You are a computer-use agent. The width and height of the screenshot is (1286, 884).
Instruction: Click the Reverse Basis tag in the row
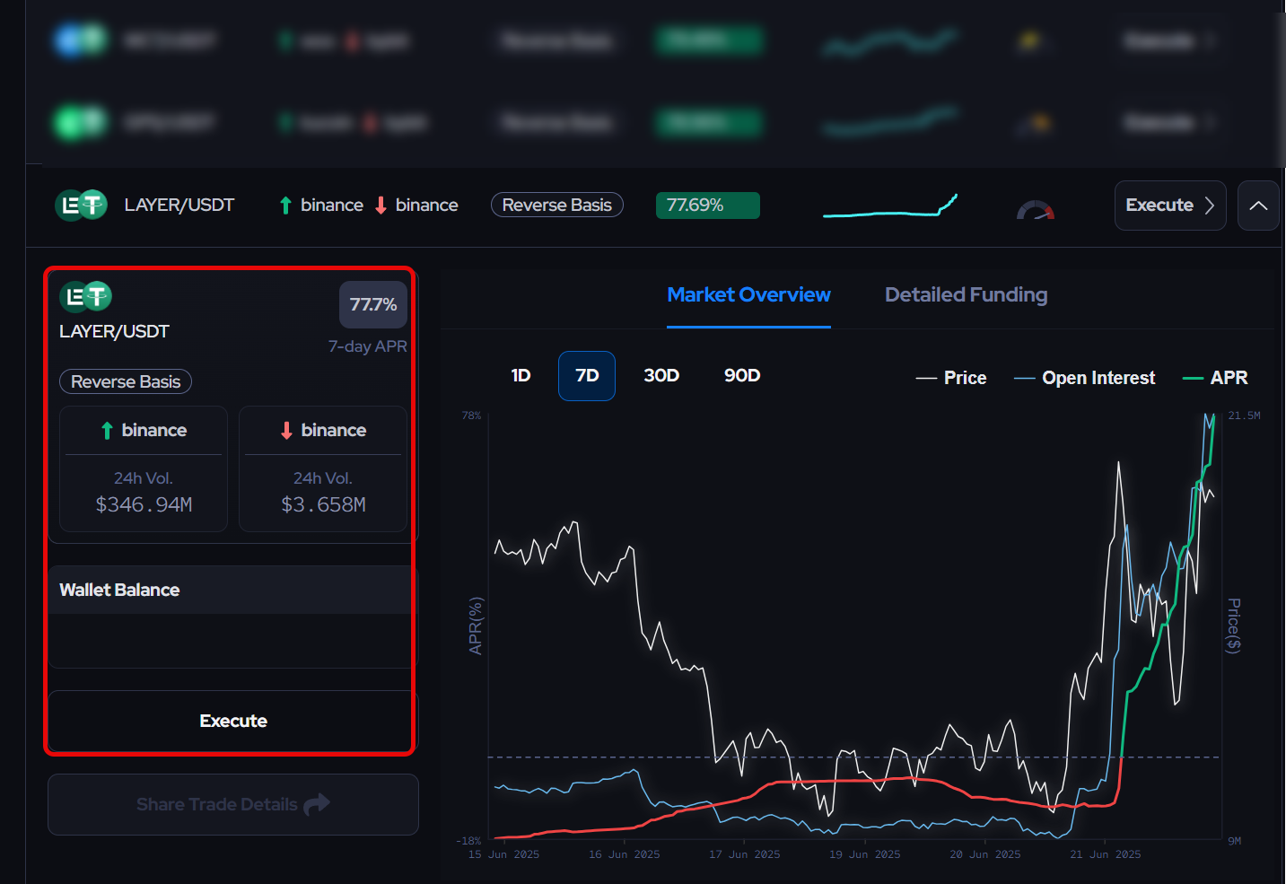click(557, 206)
